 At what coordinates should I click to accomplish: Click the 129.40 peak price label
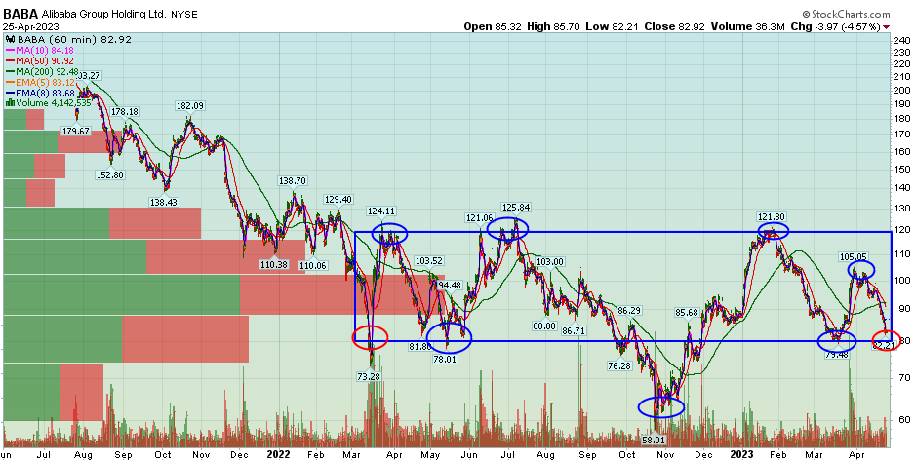[x=338, y=199]
